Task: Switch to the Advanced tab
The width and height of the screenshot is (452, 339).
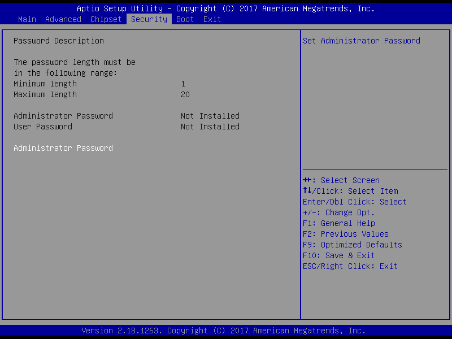Action: coord(63,19)
